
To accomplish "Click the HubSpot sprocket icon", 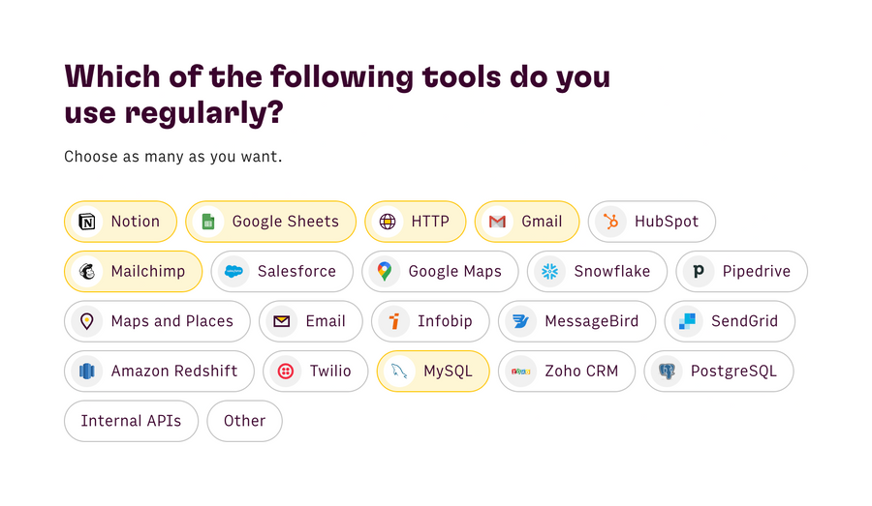I will (x=610, y=222).
